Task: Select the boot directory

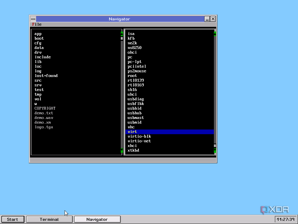Action: click(39, 38)
